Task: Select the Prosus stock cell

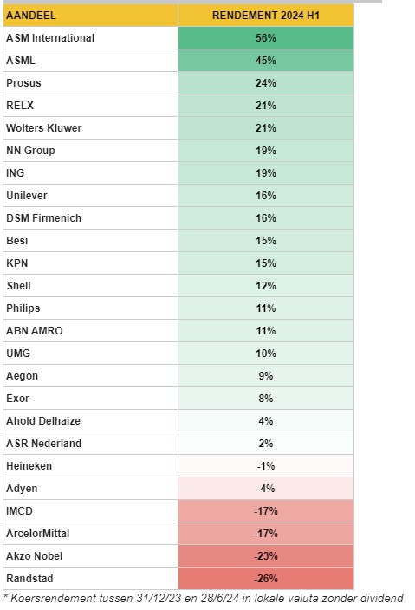Action: [90, 83]
